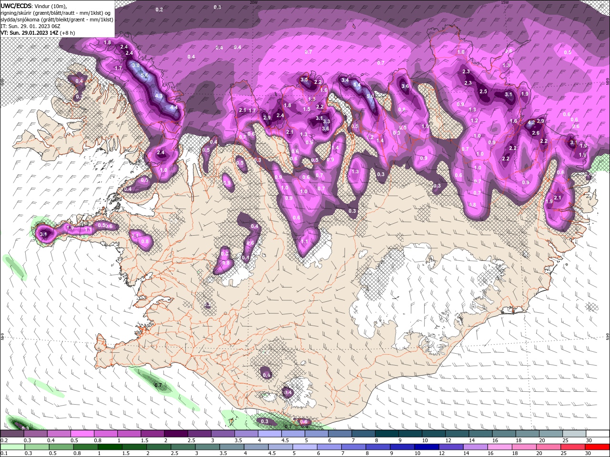Click the 2.5 value in the northeast

[483, 91]
